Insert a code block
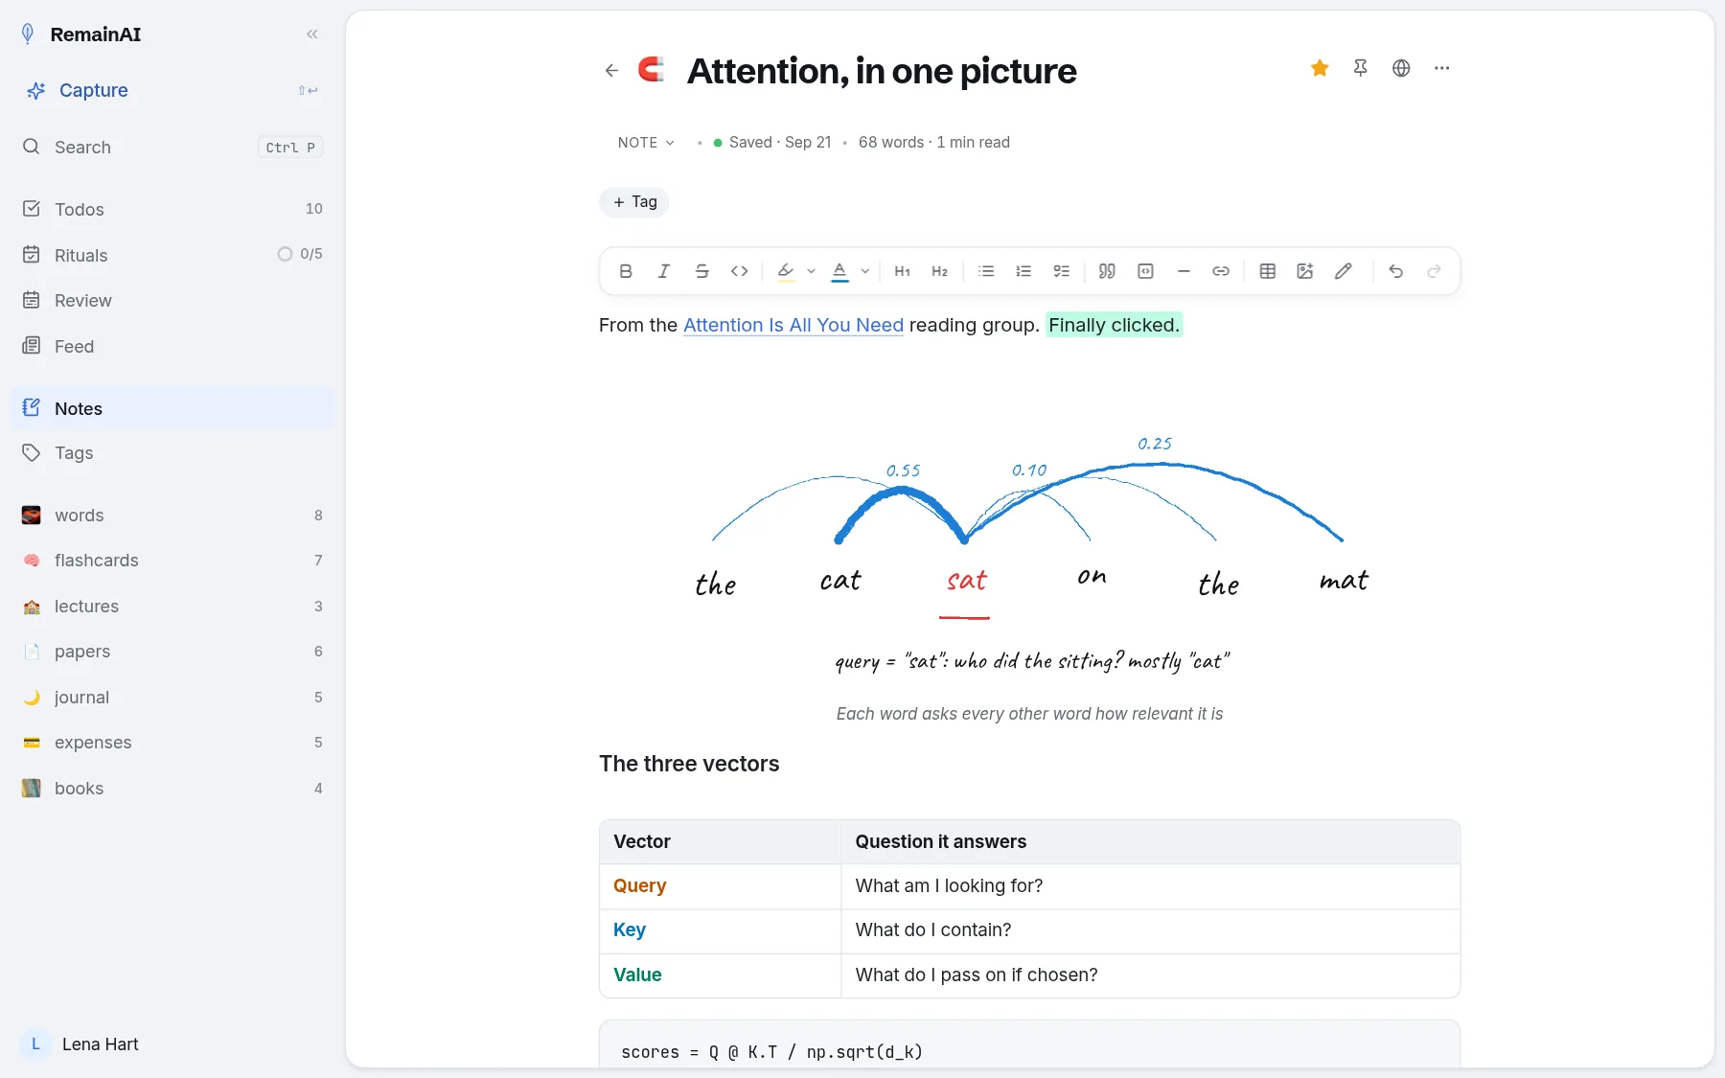Viewport: 1725px width, 1078px height. [x=1145, y=271]
